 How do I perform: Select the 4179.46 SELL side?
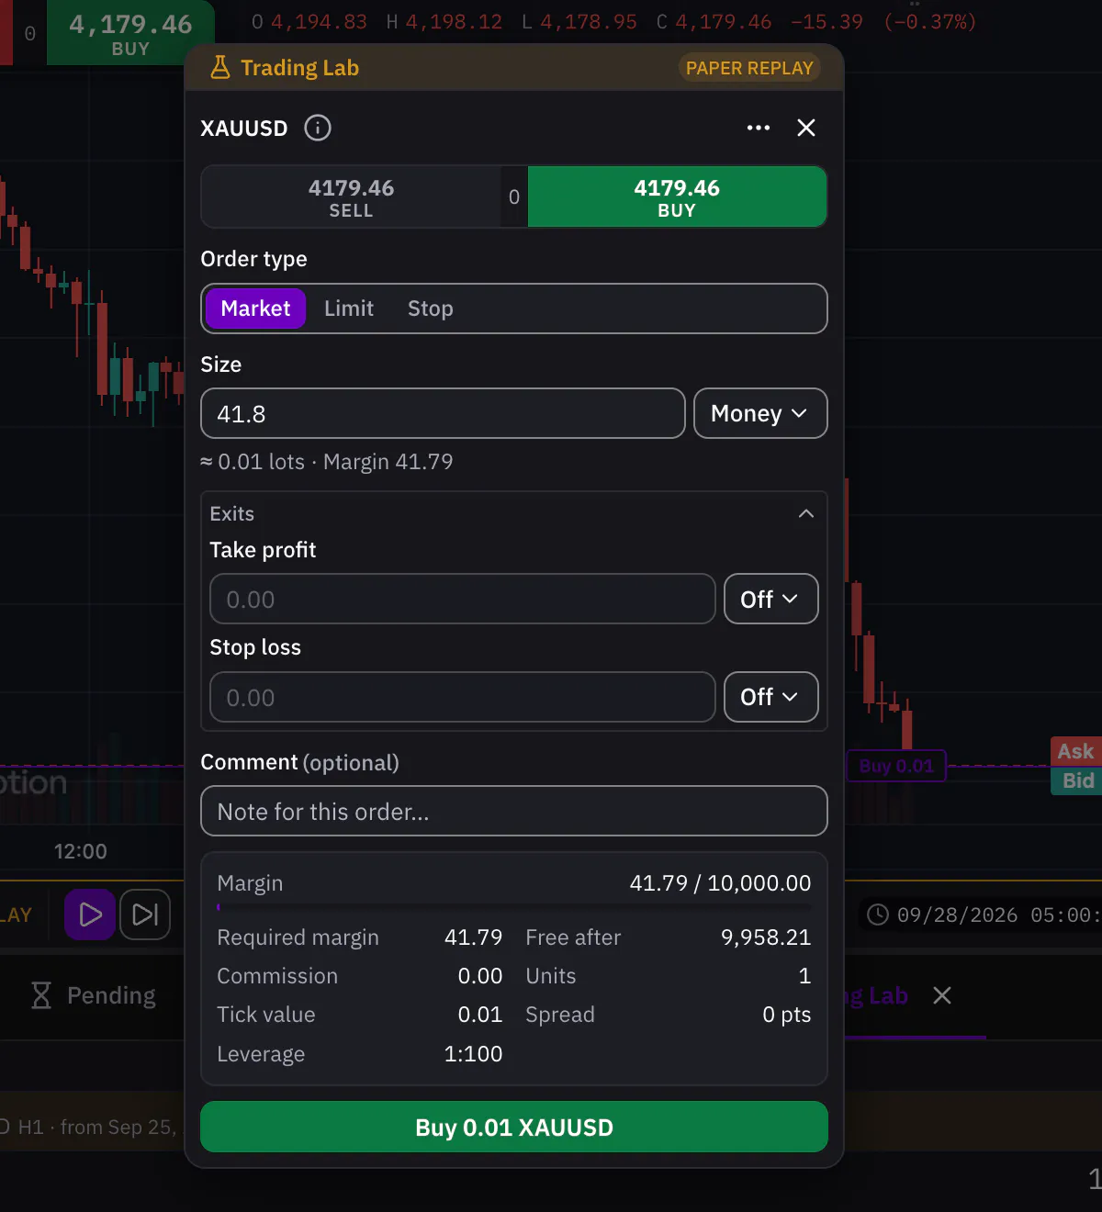[351, 196]
